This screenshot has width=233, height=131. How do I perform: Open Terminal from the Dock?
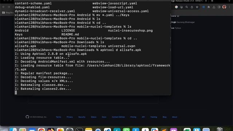tap(79, 130)
